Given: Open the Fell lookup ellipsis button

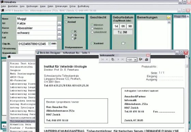Looking at the screenshot, I should click(x=59, y=38).
